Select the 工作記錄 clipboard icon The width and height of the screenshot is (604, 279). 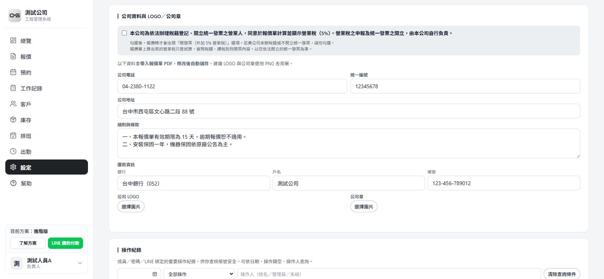point(13,88)
